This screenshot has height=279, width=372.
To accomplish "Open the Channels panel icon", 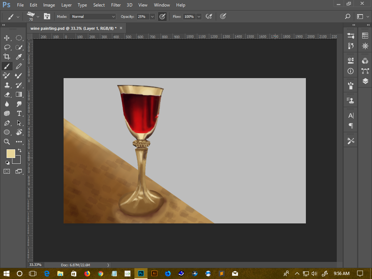I will (365, 61).
